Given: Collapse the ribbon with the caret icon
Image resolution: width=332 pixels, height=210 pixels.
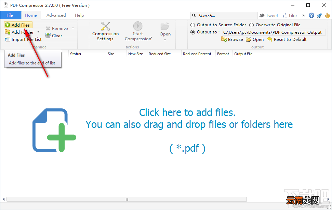Looking at the screenshot, I should click(303, 15).
